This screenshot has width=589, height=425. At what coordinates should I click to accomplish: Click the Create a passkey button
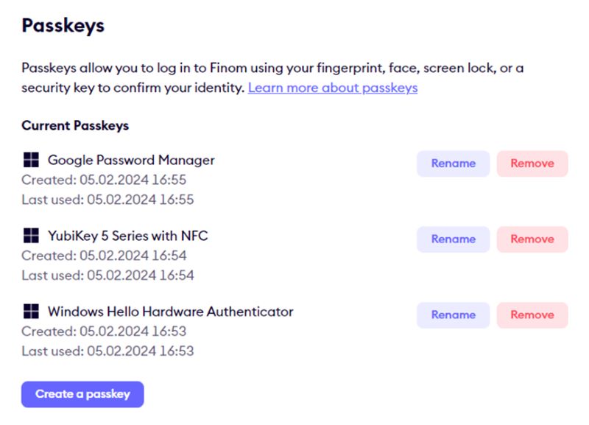click(x=82, y=394)
